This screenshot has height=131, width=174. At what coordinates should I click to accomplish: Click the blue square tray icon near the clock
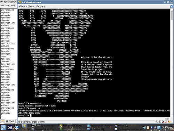[159, 128]
